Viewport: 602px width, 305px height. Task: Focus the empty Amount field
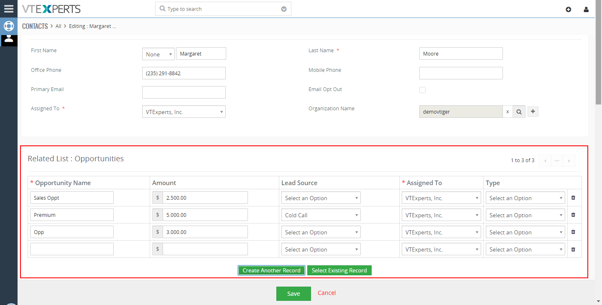point(205,249)
